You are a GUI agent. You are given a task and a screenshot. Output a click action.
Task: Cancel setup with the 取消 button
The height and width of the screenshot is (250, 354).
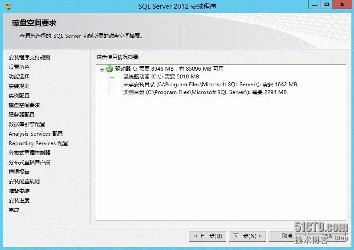pos(287,236)
